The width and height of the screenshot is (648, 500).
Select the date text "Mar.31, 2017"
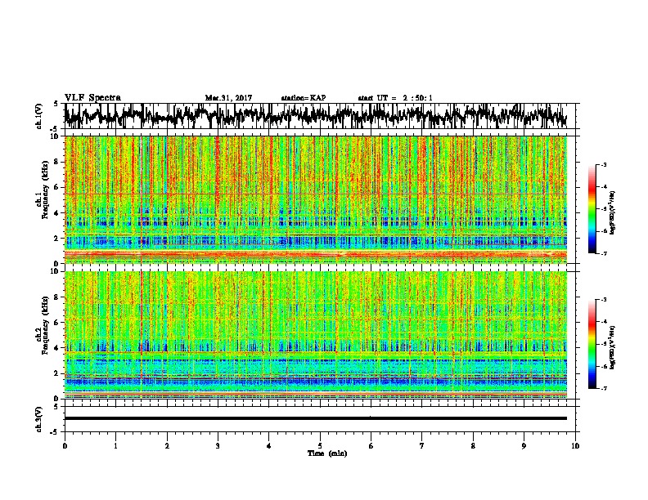[x=228, y=98]
